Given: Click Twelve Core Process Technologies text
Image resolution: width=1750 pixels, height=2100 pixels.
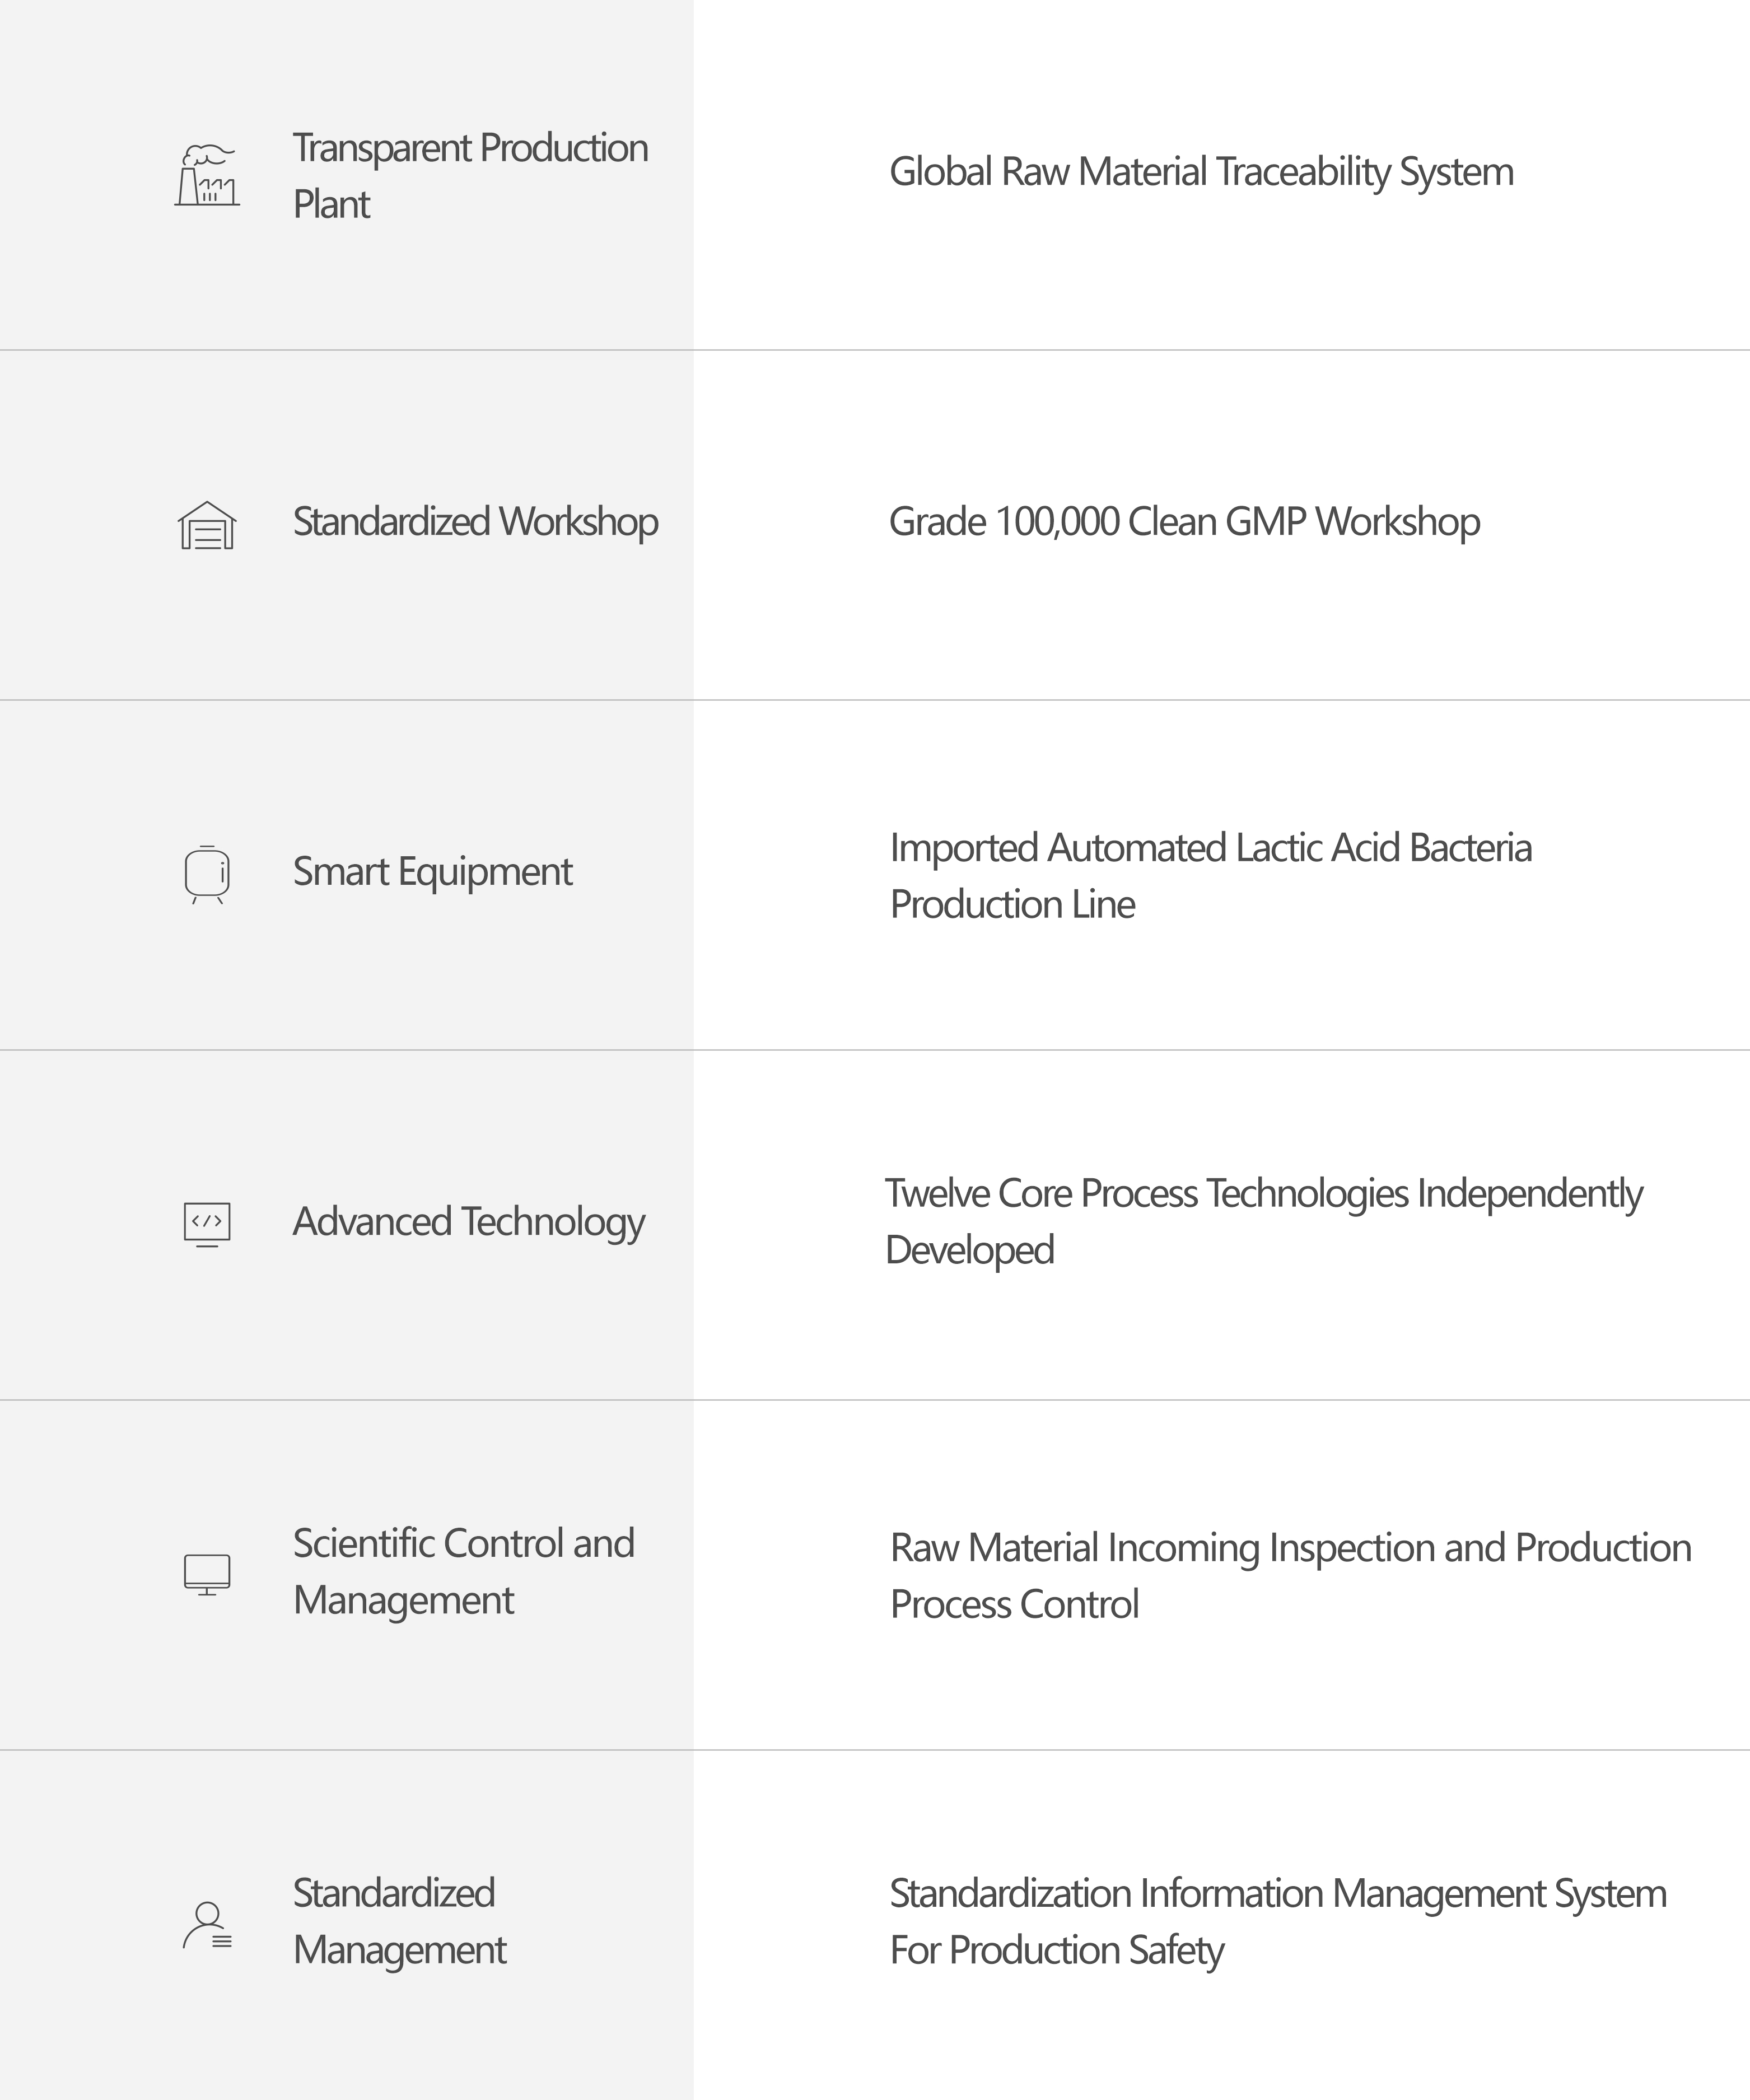Looking at the screenshot, I should tap(1263, 1194).
